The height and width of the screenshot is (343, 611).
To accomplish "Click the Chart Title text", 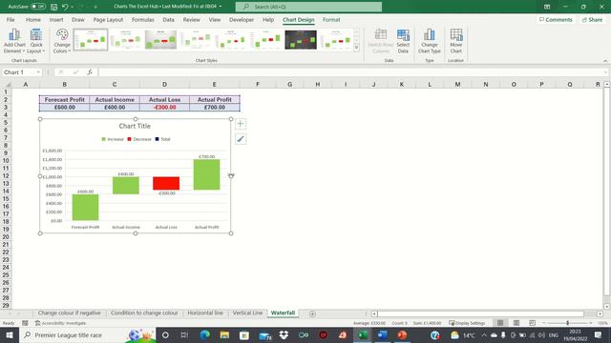I will pos(135,126).
